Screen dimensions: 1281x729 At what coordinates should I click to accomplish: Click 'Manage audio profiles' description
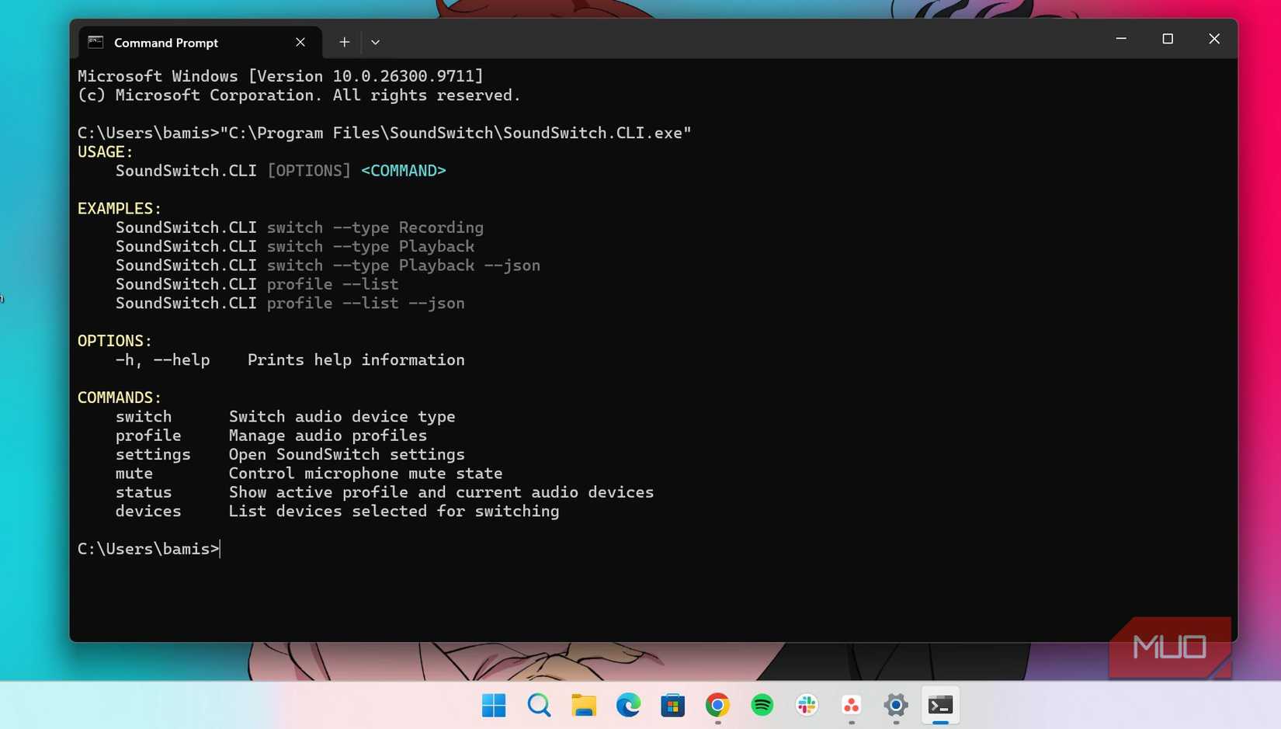click(328, 436)
